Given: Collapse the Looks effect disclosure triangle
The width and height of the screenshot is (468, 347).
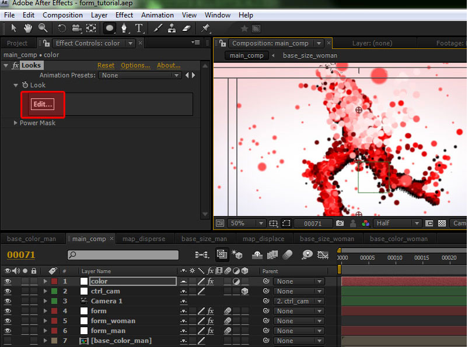Looking at the screenshot, I should point(6,65).
